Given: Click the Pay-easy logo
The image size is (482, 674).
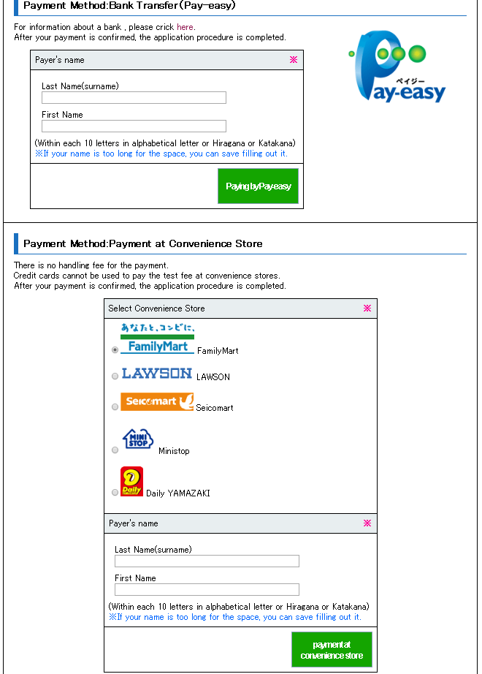Looking at the screenshot, I should 398,71.
